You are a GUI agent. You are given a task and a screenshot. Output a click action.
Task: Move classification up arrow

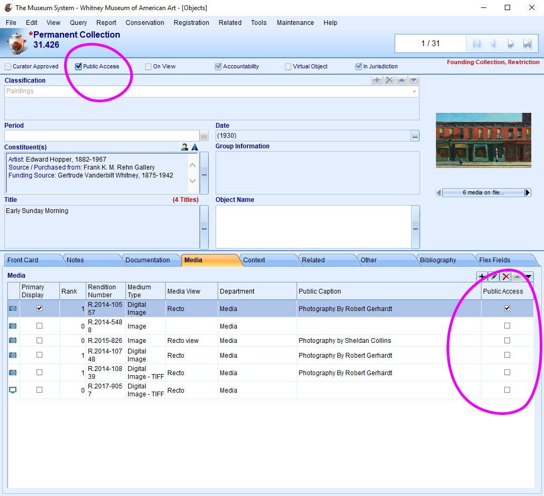click(x=402, y=81)
